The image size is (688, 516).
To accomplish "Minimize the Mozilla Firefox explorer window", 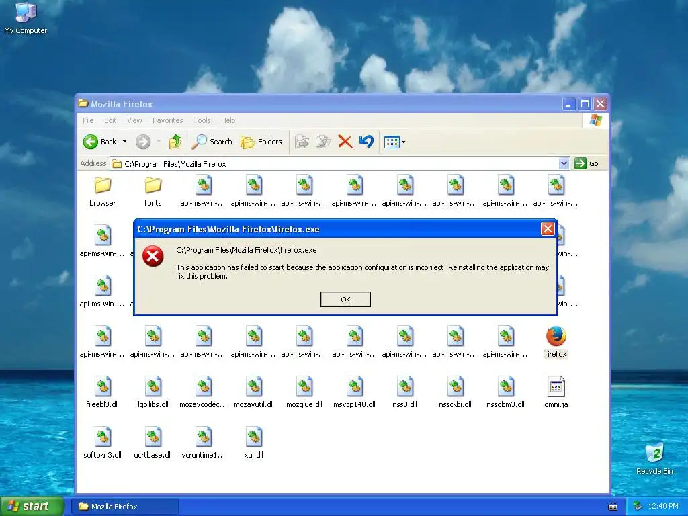I will (x=568, y=104).
